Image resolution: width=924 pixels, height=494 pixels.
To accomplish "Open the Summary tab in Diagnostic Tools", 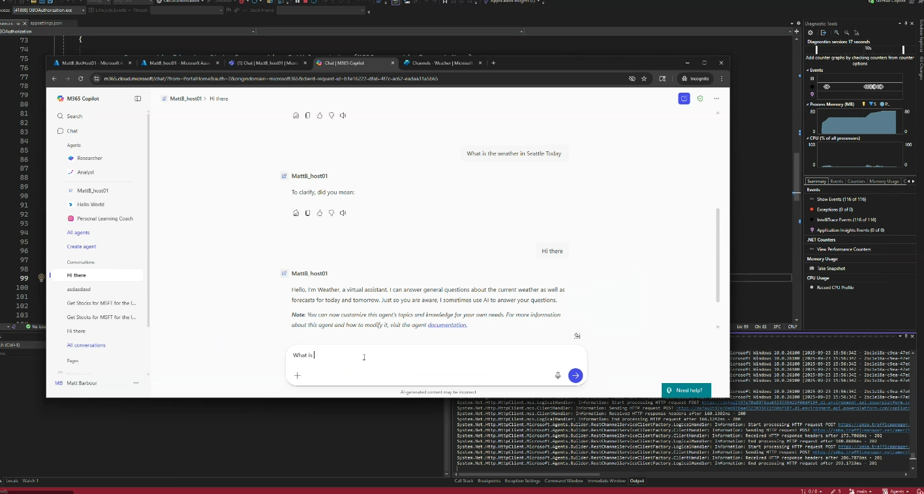I will pos(816,181).
